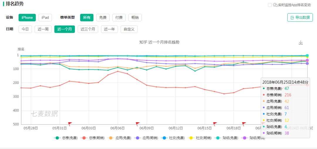Viewport: 317px width, 149px height.
Task: Click the red flag marker near 06月16日
Action: pos(215,124)
